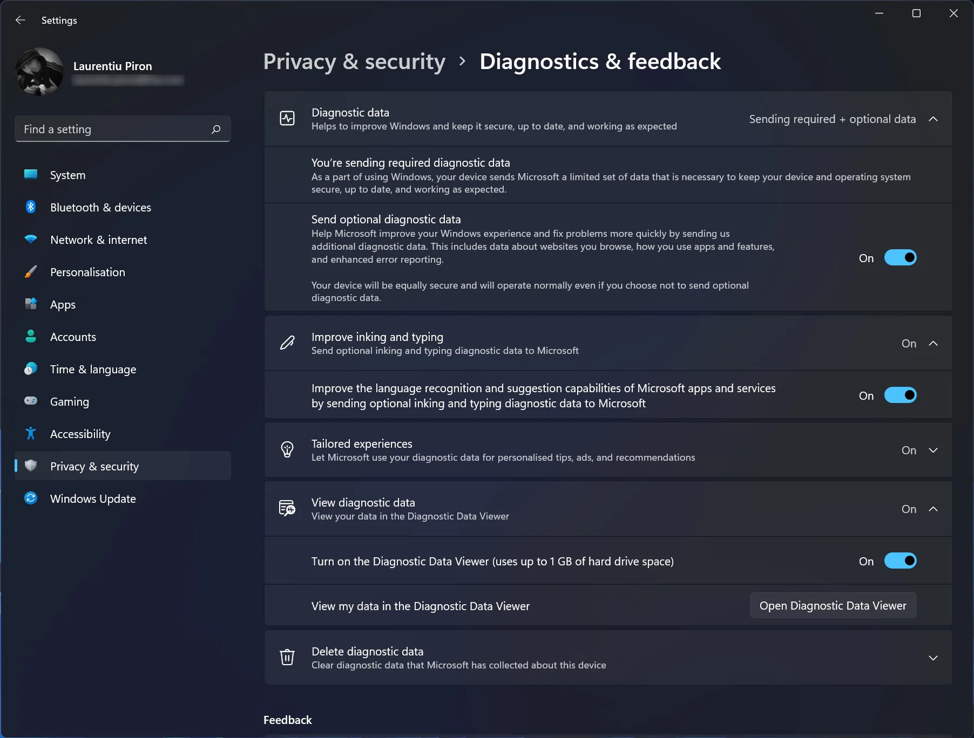974x738 pixels.
Task: Click the Bluetooth & devices icon
Action: [31, 207]
